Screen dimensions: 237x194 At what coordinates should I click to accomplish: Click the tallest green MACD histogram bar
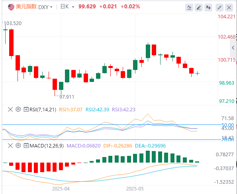click(148, 157)
